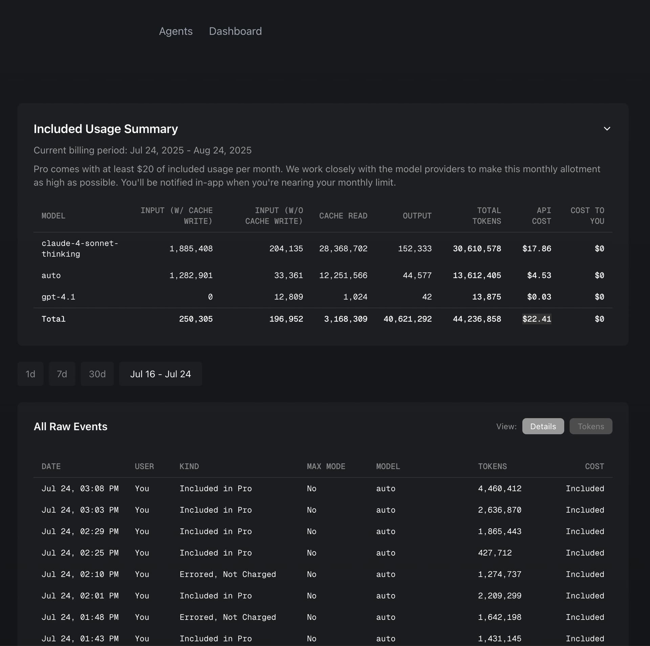Open the Agents tab
The image size is (650, 646).
(176, 31)
